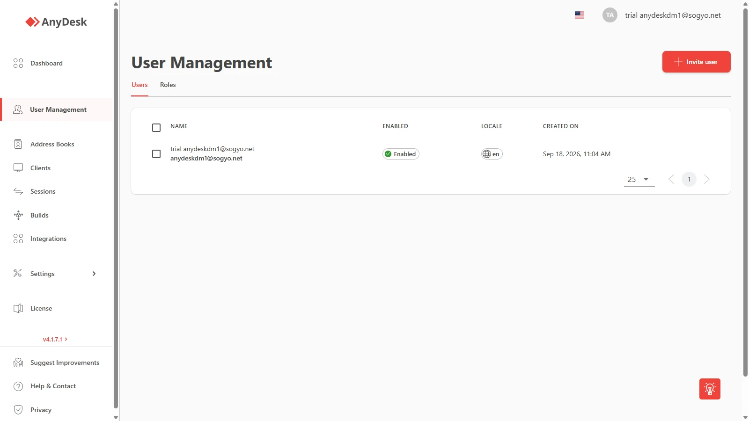Click the sidebar vertical scrollbar
Image resolution: width=749 pixels, height=421 pixels.
(116, 208)
